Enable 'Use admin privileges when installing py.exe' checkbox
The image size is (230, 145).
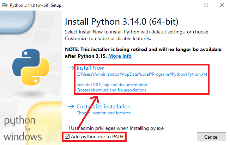(x=67, y=128)
